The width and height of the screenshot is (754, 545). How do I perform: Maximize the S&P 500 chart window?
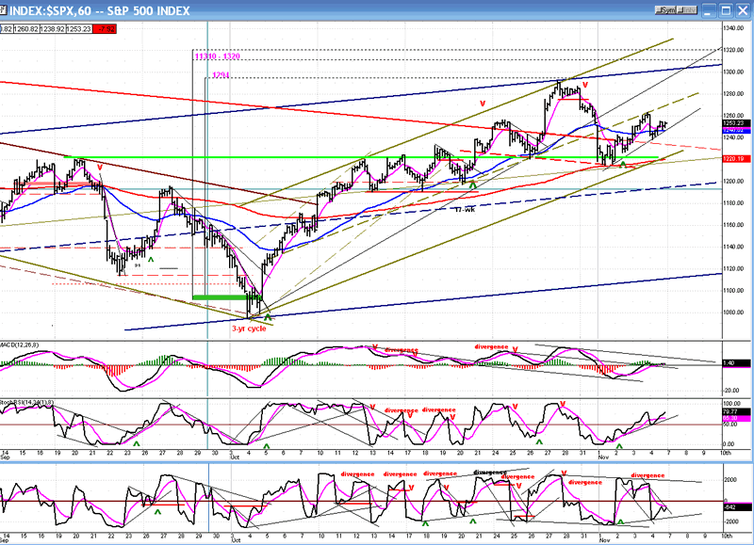click(x=725, y=9)
